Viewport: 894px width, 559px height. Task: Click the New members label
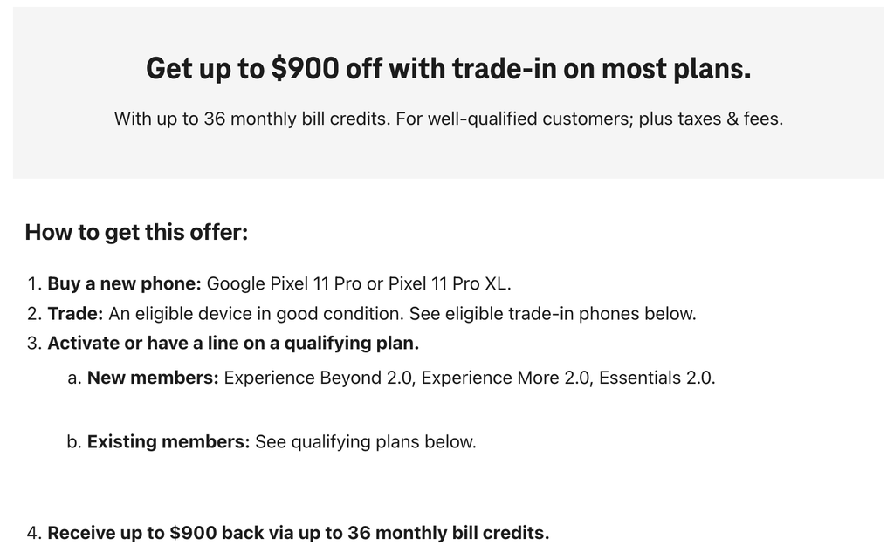(x=153, y=378)
